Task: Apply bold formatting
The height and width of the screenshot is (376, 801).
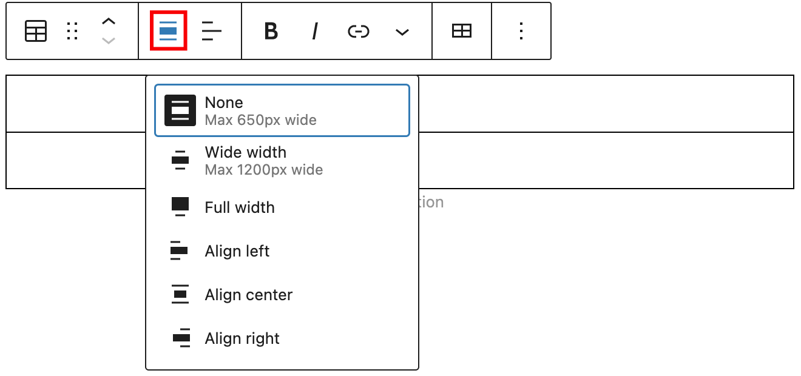Action: pos(271,31)
